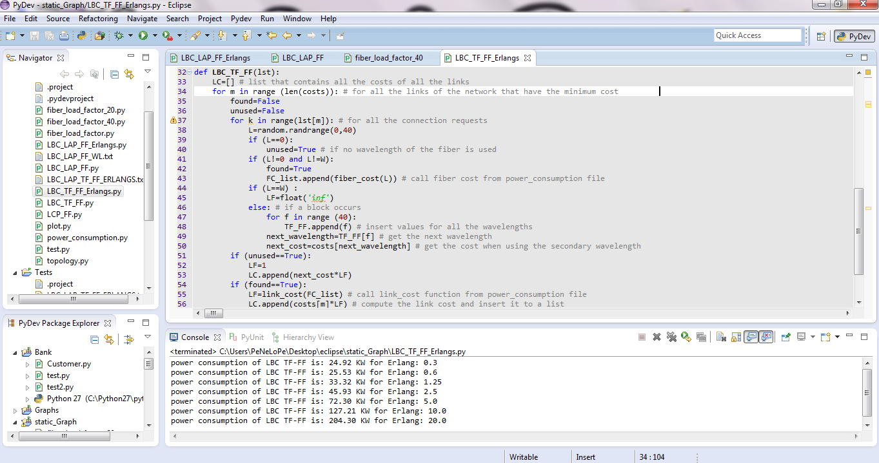
Task: Click Clear Console icon
Action: pos(721,337)
